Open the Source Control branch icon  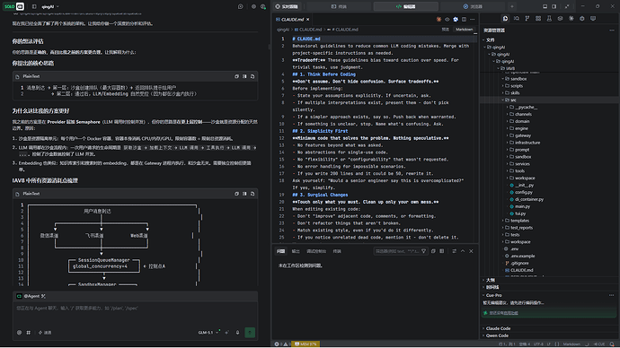pos(527,19)
